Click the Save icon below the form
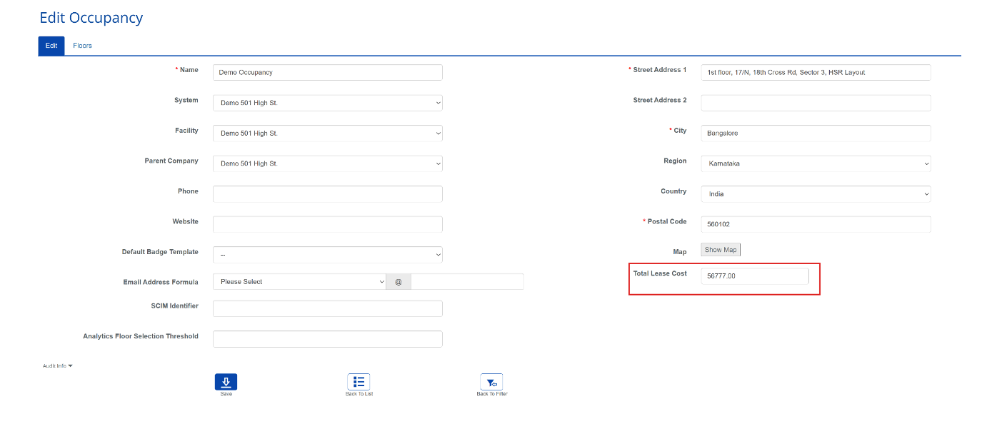 point(226,382)
